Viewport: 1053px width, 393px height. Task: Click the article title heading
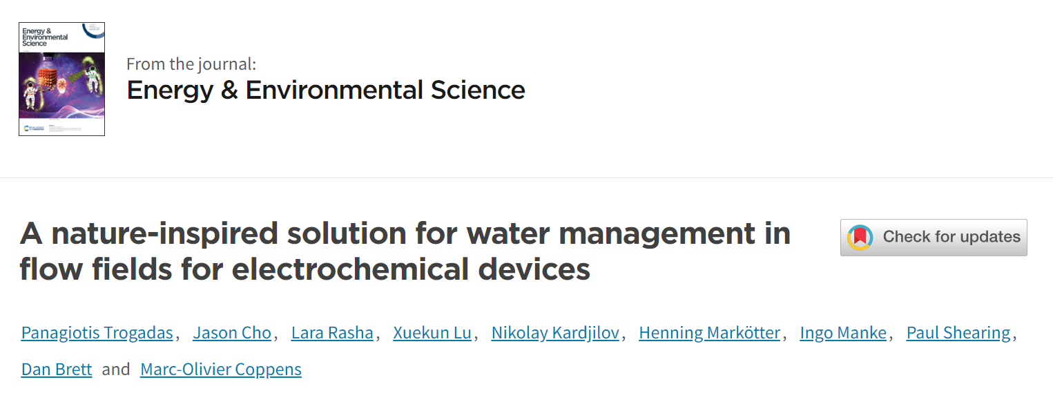point(405,251)
